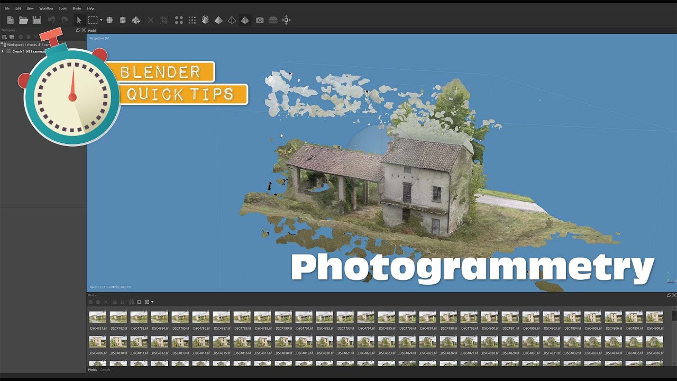Click Add Photos icon in Workspace panel

point(12,37)
